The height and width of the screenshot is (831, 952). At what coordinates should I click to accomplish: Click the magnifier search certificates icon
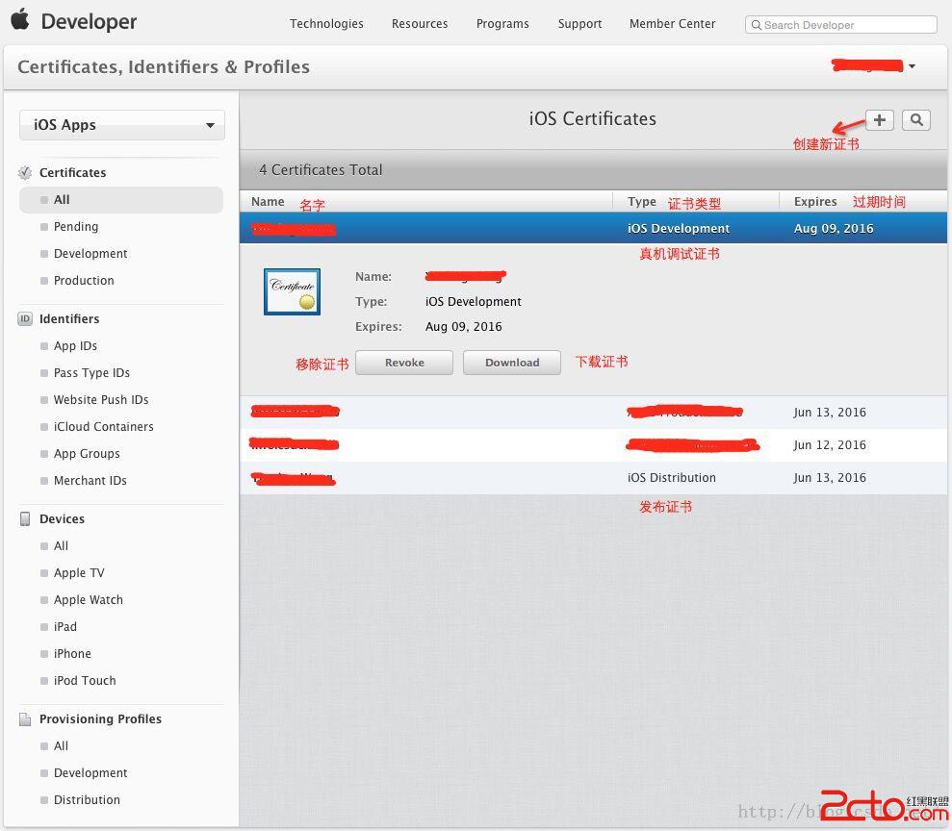tap(916, 120)
